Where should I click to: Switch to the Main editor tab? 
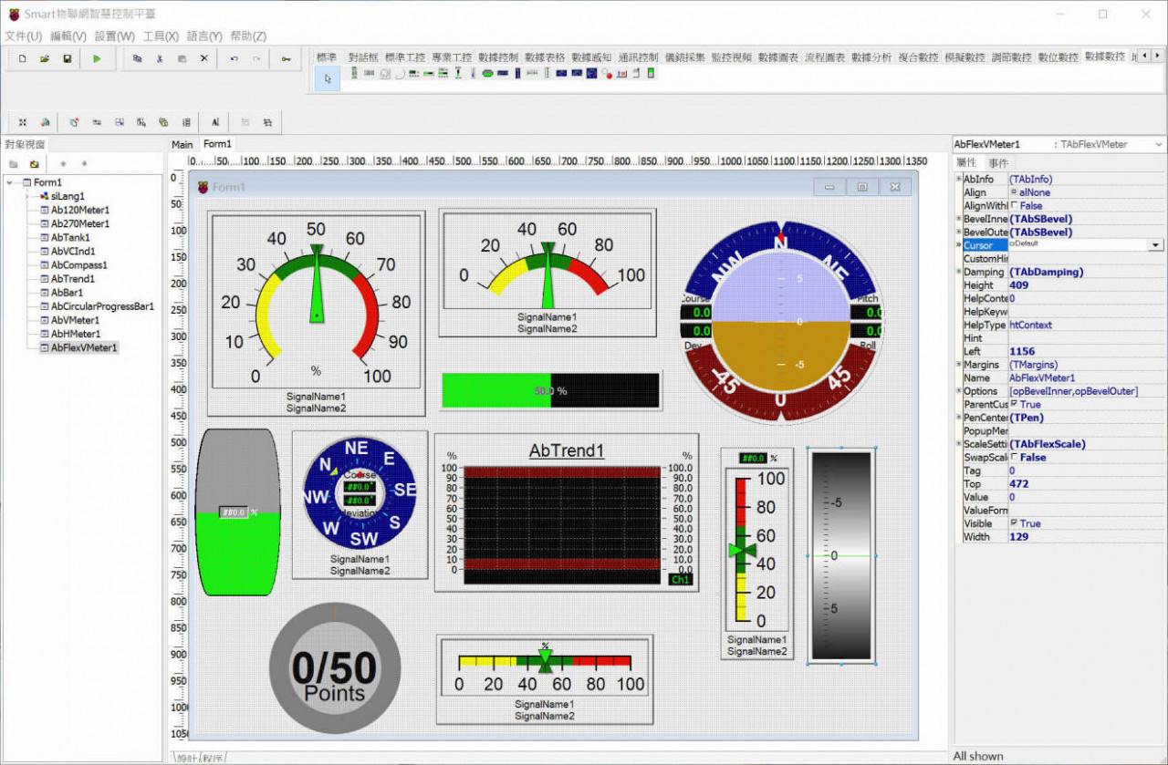(182, 144)
